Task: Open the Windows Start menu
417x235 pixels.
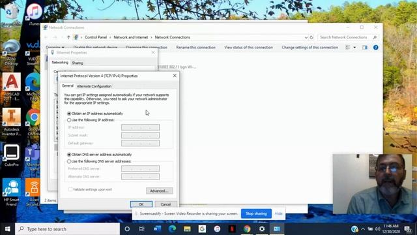Action: click(7, 229)
